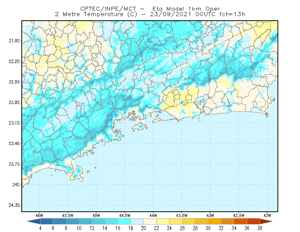Click the 46W longitude axis label
This screenshot has height=232, width=300.
tap(39, 215)
